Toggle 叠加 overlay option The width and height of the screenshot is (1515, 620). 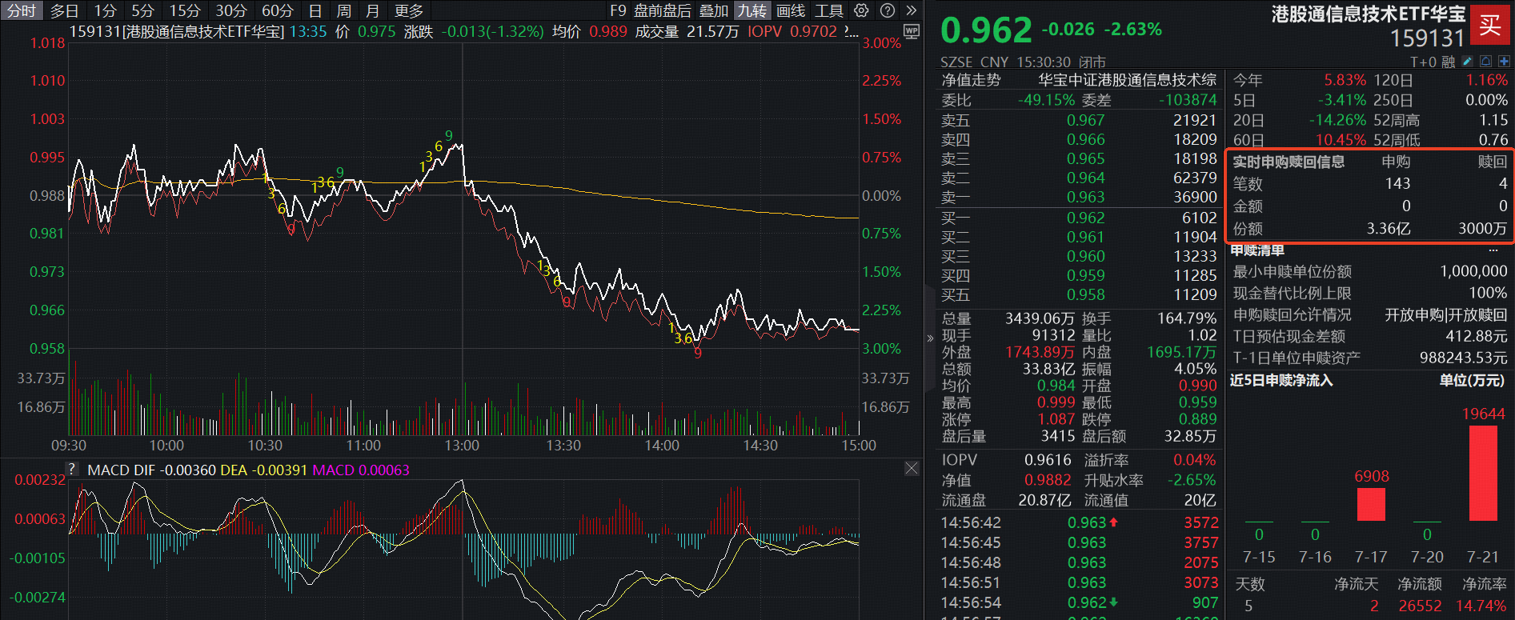714,10
